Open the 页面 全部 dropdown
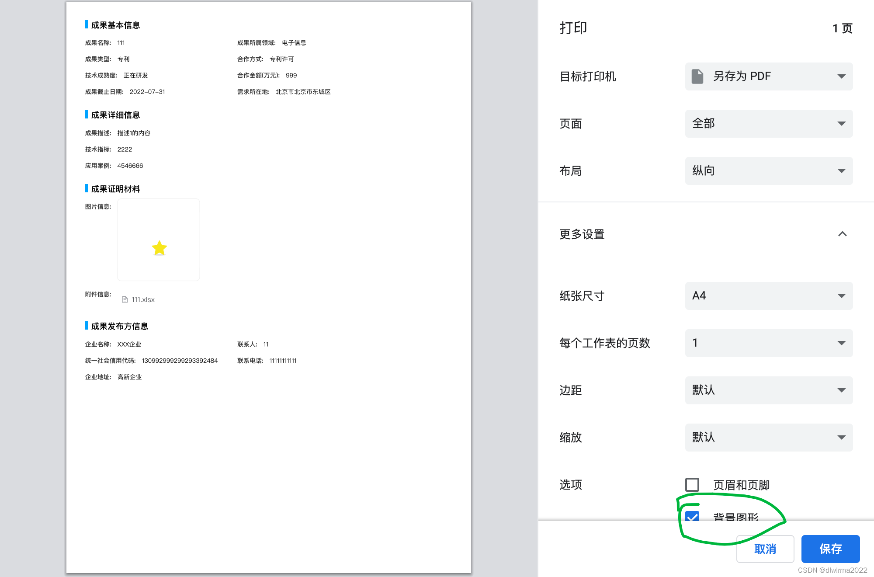Image resolution: width=874 pixels, height=577 pixels. click(x=769, y=124)
